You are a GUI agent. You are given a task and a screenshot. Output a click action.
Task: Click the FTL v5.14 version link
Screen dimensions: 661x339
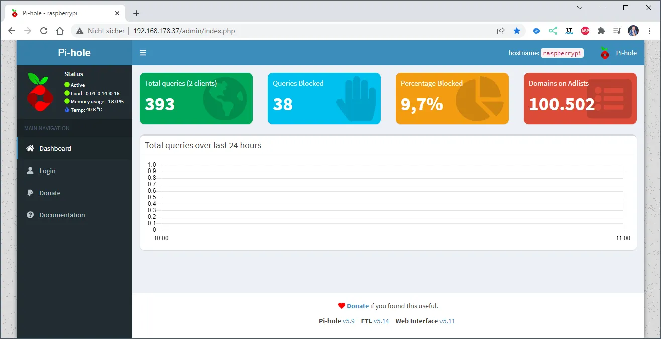(381, 321)
